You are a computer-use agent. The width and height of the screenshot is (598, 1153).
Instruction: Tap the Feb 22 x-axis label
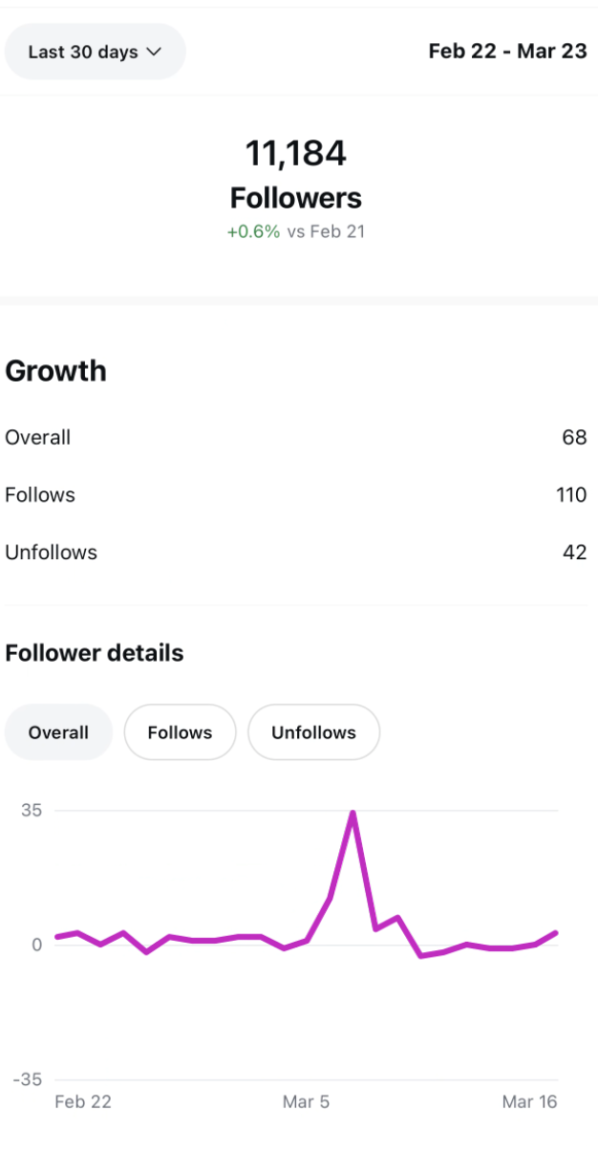[x=83, y=1101]
